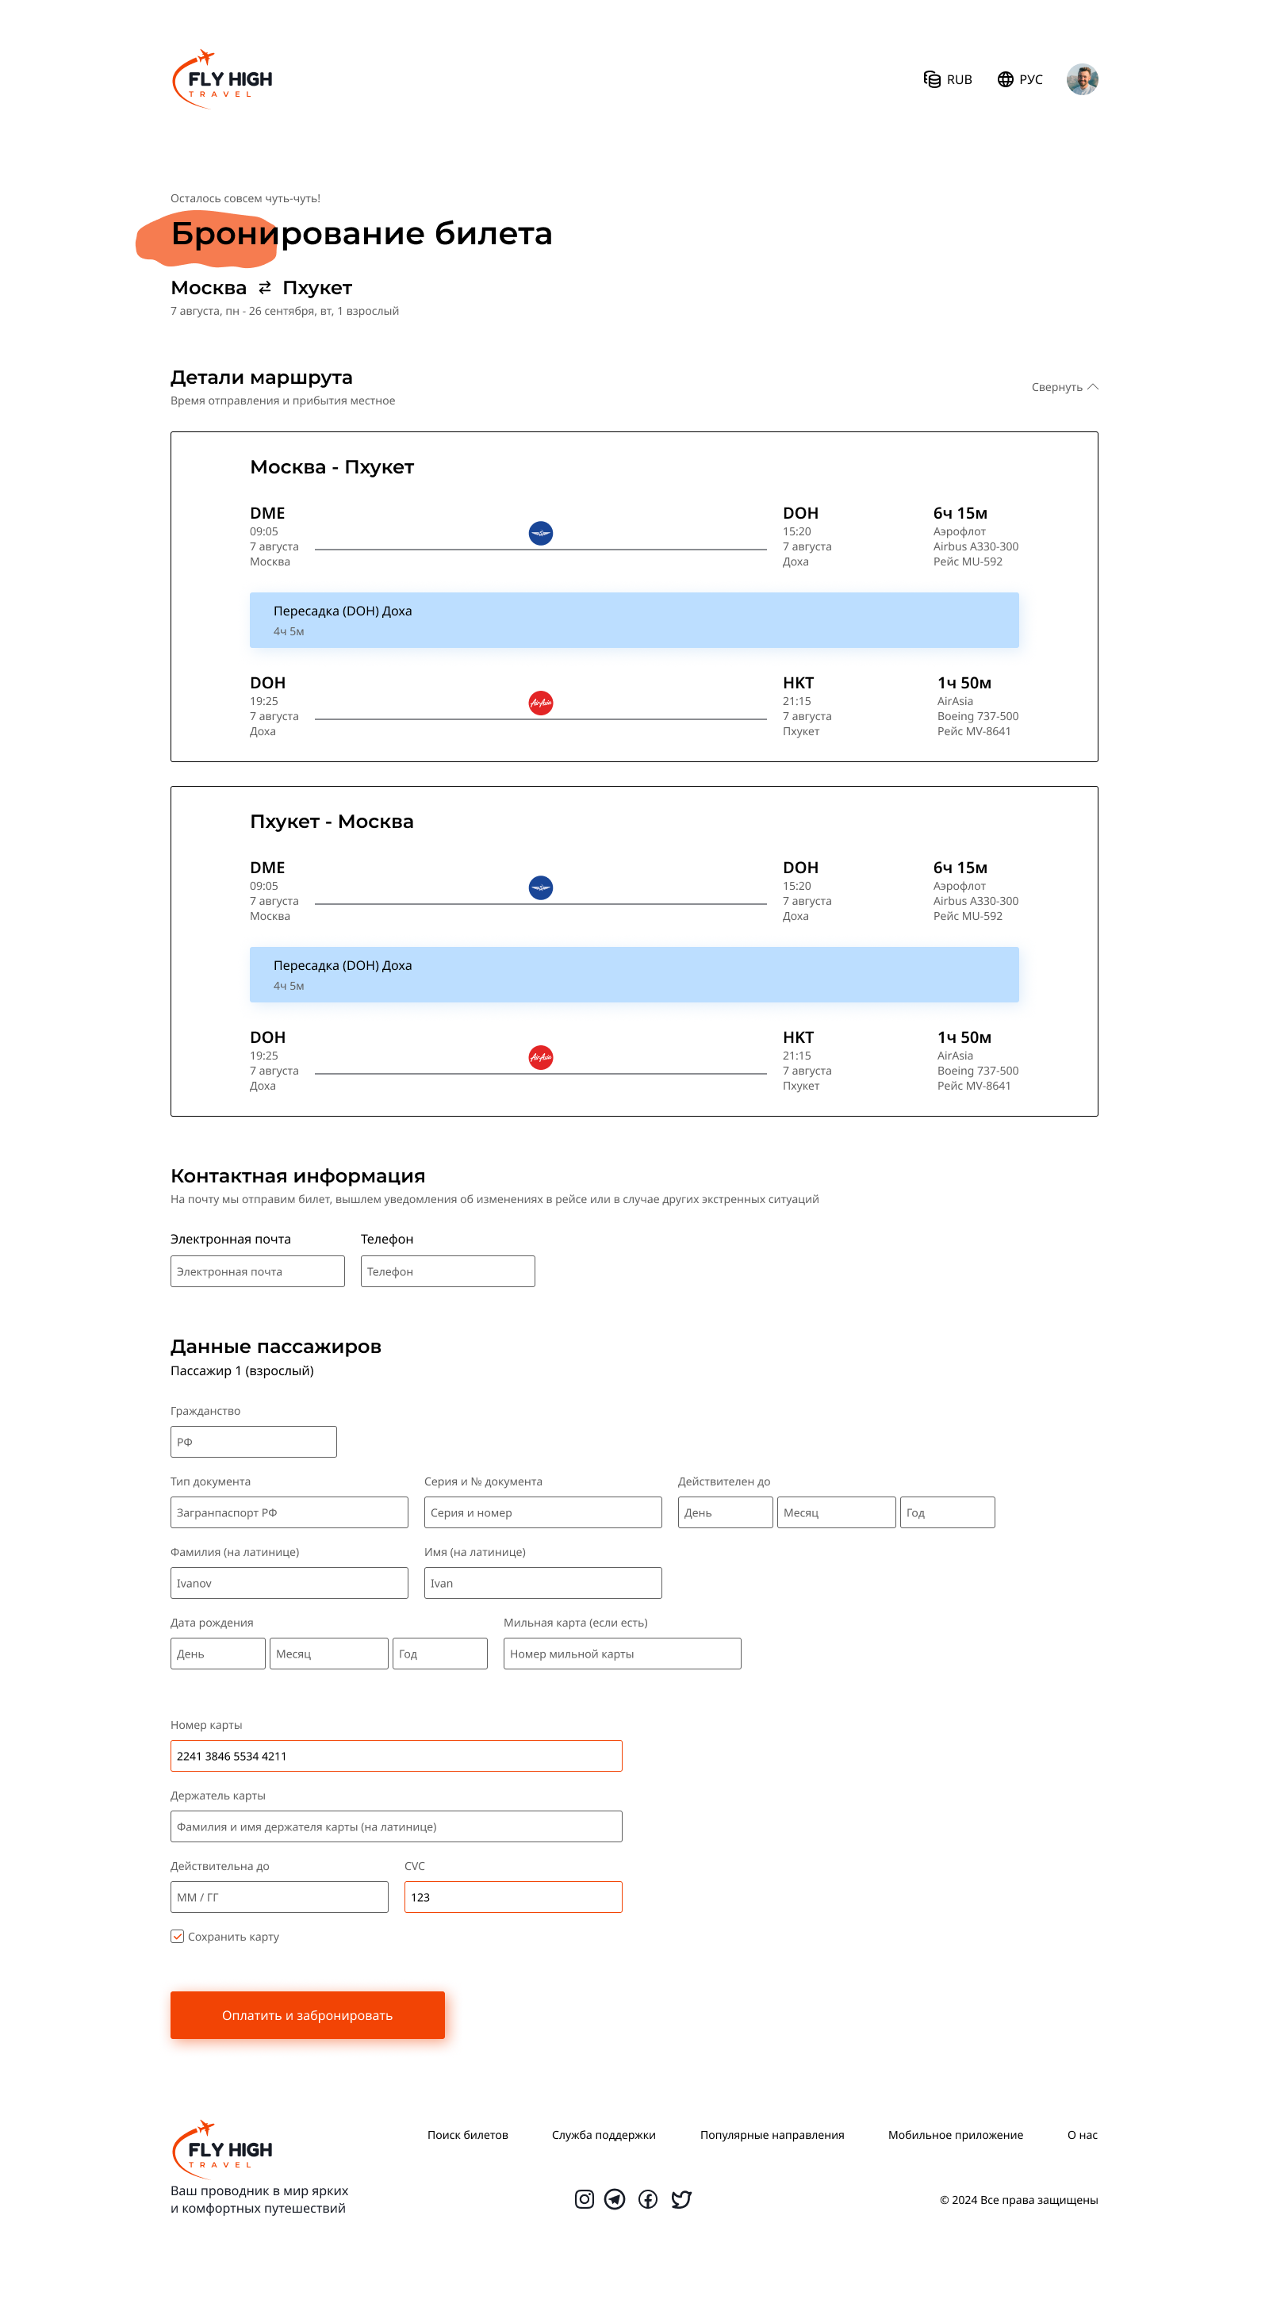Click the Пассажир 1 (взрослый) label

pyautogui.click(x=243, y=1370)
